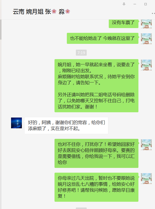The width and height of the screenshot is (155, 209).
Task: Minimize the chat window
Action: click(x=135, y=4)
